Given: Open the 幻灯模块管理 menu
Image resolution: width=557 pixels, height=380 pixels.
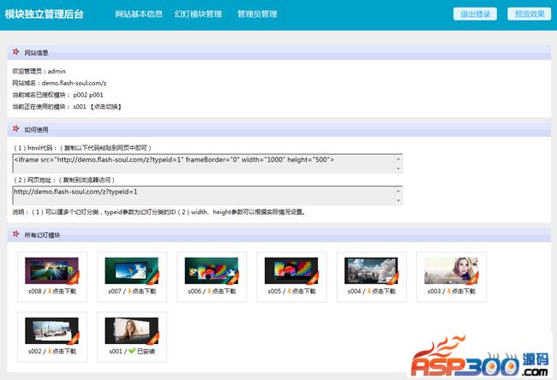Looking at the screenshot, I should tap(198, 15).
